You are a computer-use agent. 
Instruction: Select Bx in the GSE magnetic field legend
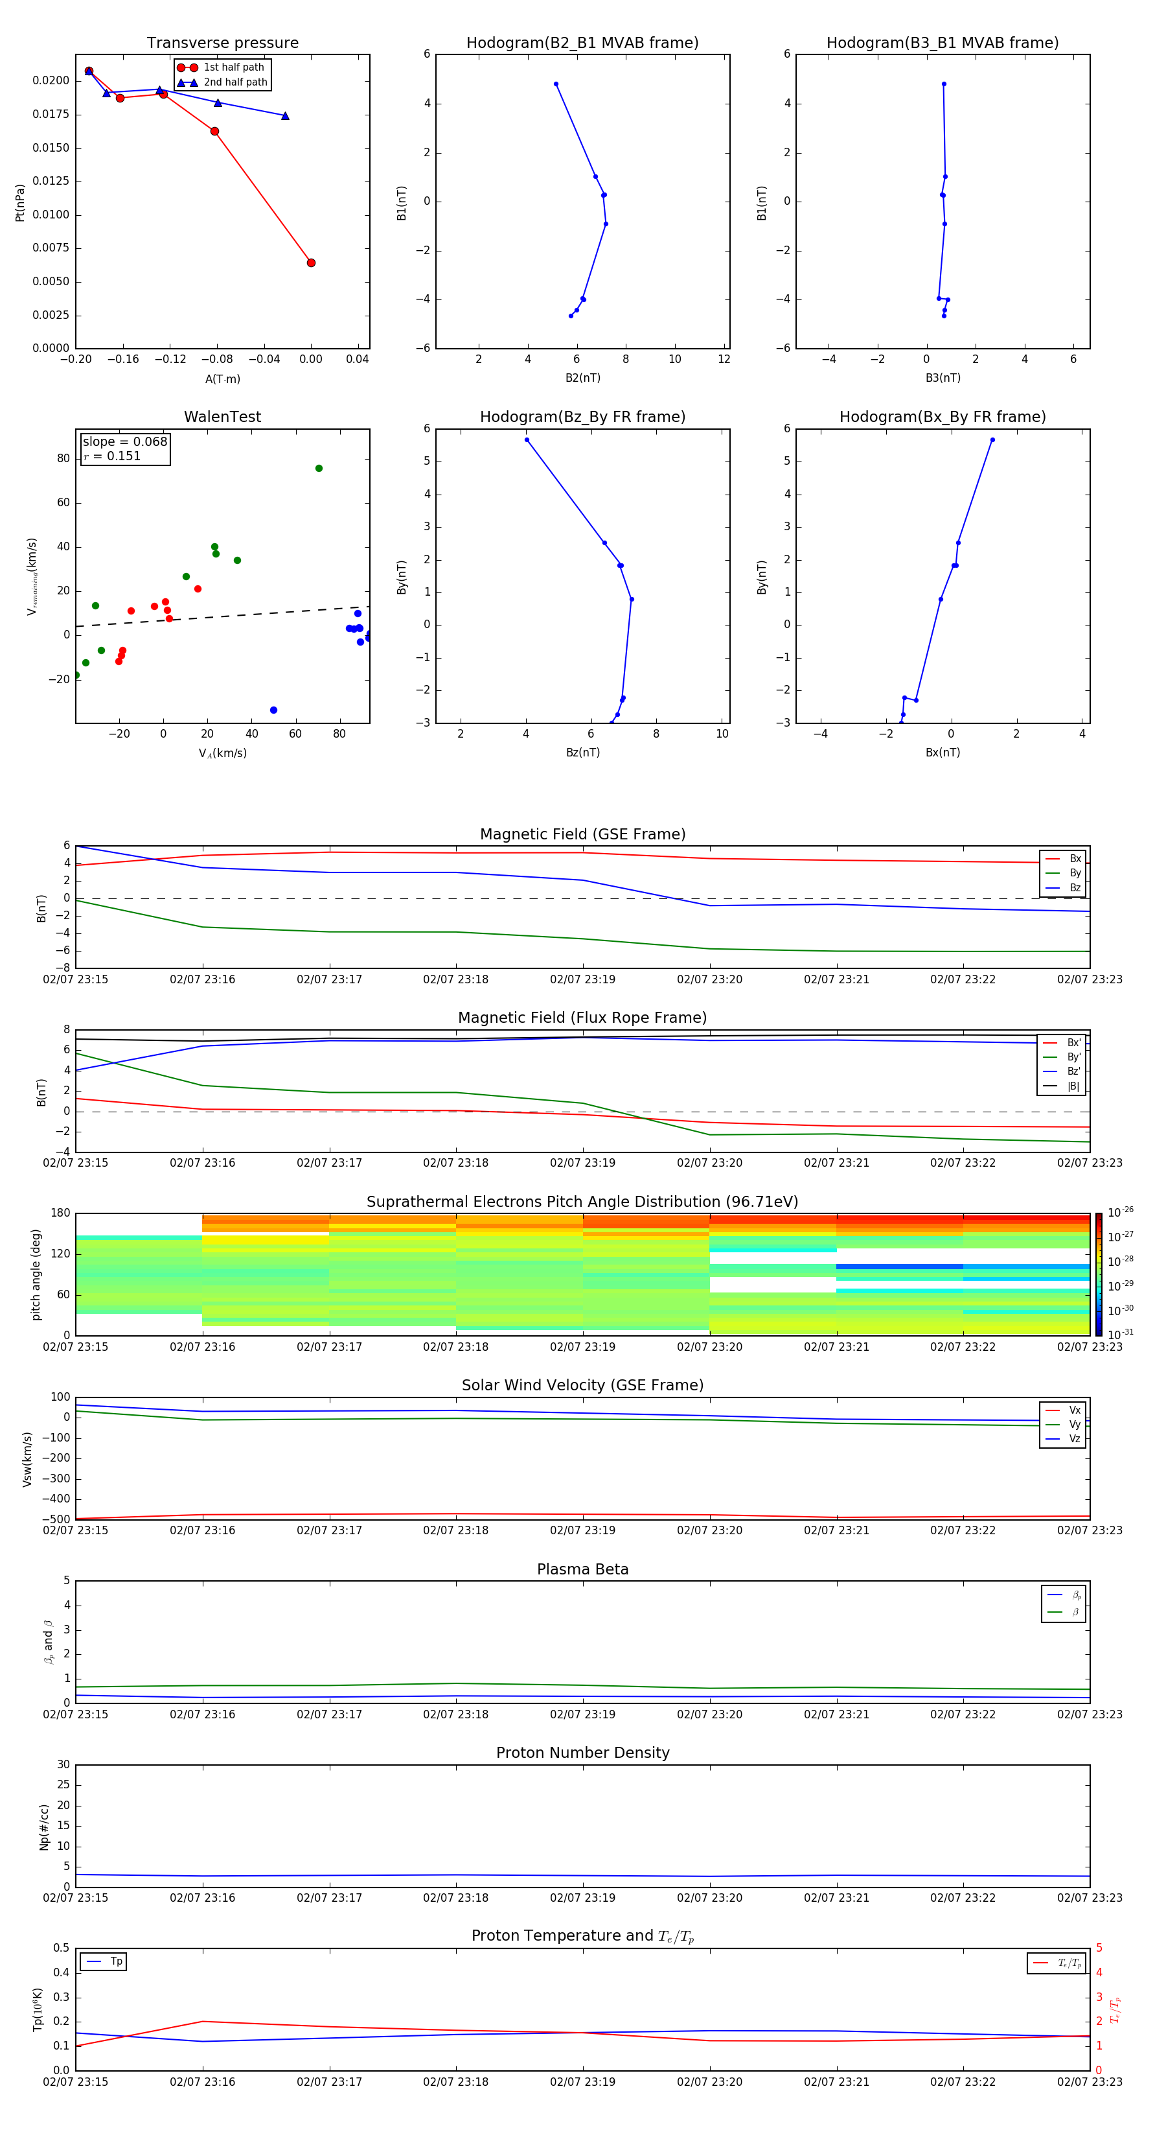pos(1063,859)
